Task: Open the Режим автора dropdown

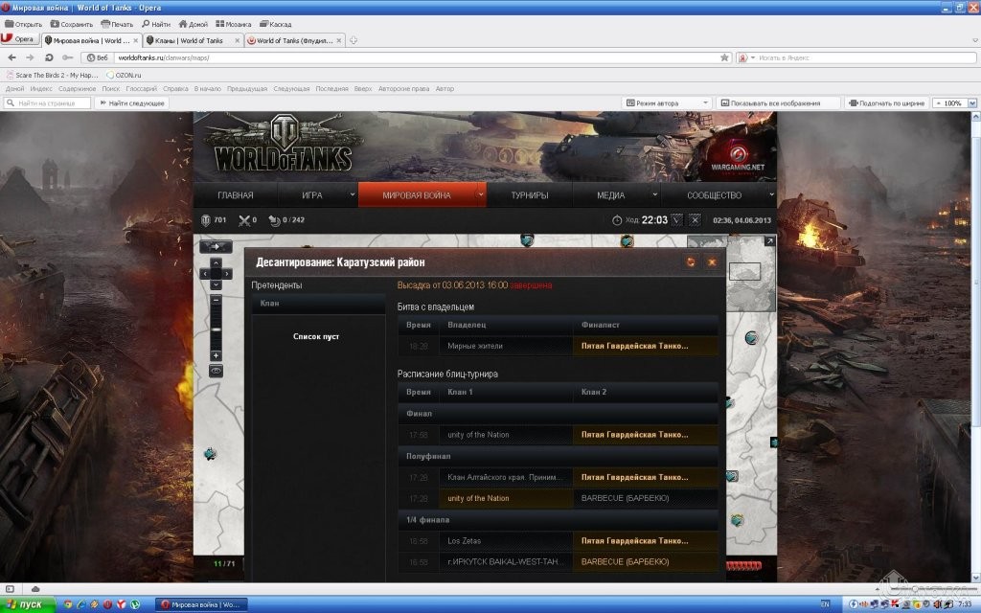Action: (x=669, y=103)
